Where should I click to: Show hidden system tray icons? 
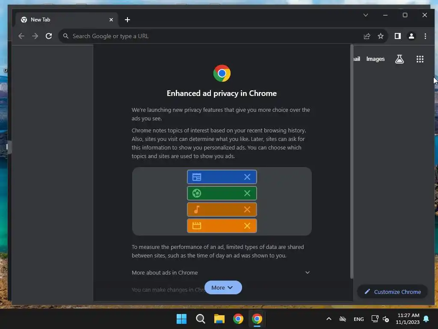(329, 319)
